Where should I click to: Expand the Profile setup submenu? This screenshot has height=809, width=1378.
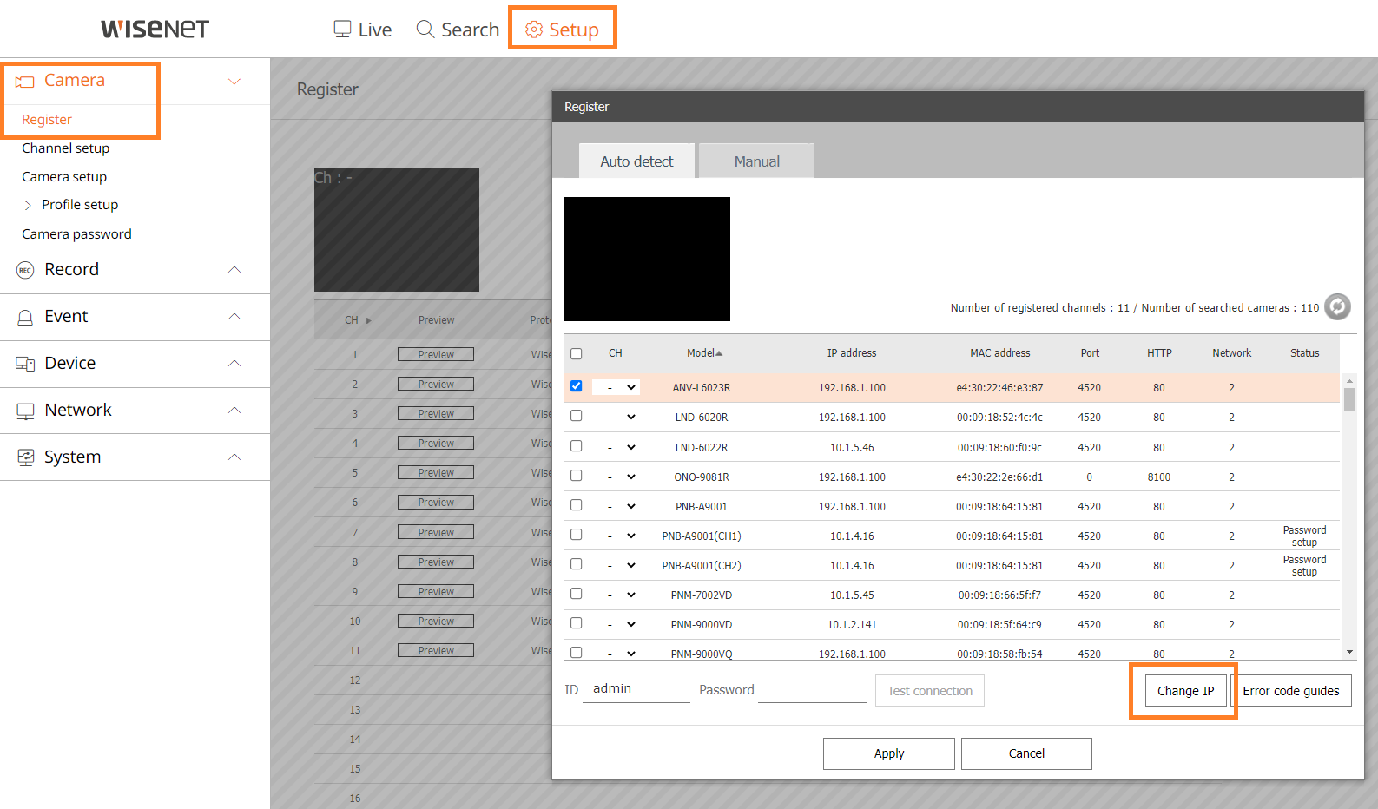click(28, 205)
